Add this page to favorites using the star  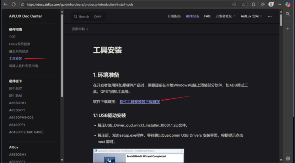244,5
